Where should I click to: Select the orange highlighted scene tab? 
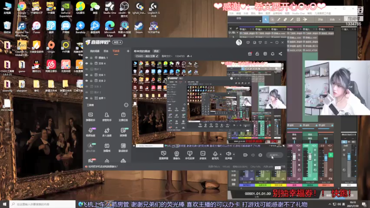(x=116, y=51)
